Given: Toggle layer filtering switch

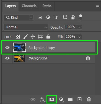Looking at the screenshot, I should (x=81, y=17).
